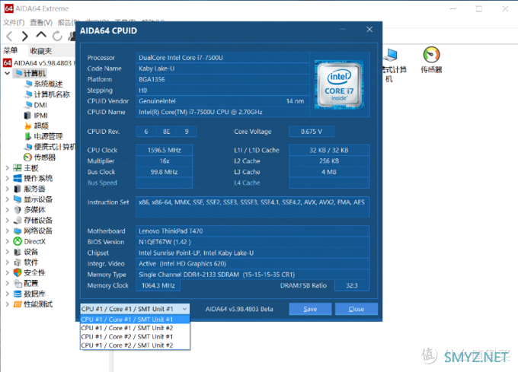518x372 pixels.
Task: Click the DRAM:FSB Ratio value 32:3
Action: coord(352,285)
